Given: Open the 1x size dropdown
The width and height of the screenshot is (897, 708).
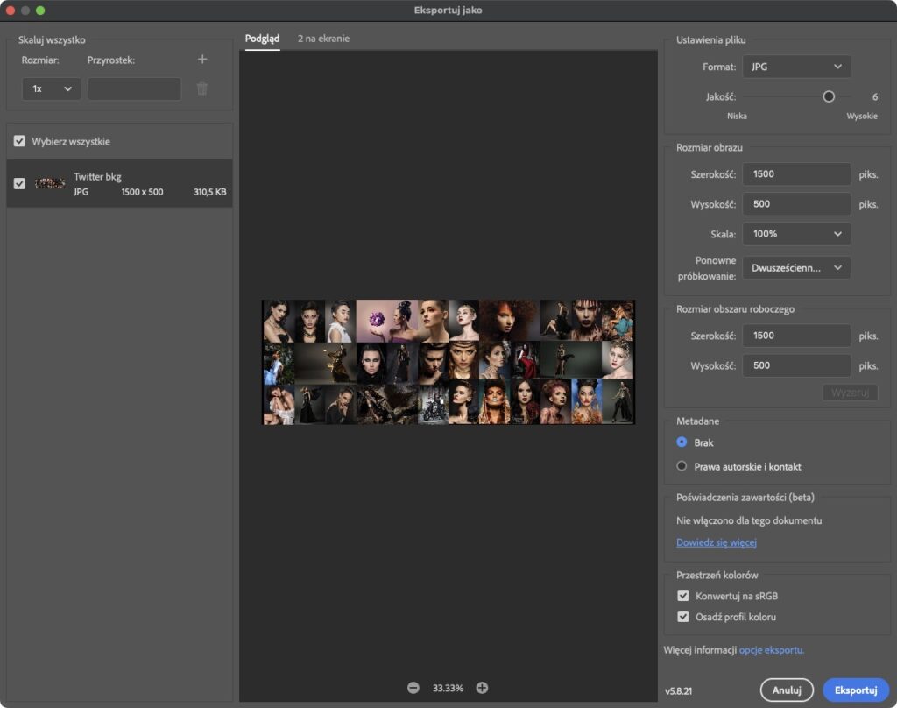Looking at the screenshot, I should (51, 88).
